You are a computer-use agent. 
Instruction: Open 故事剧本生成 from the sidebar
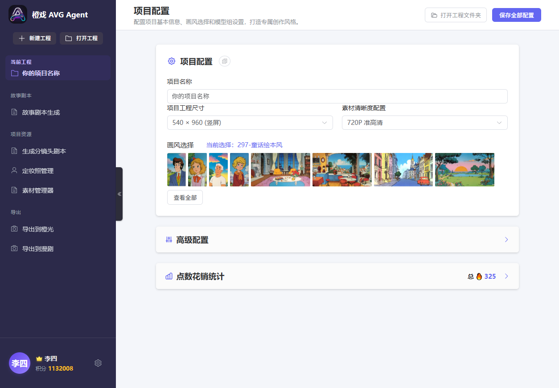click(40, 112)
